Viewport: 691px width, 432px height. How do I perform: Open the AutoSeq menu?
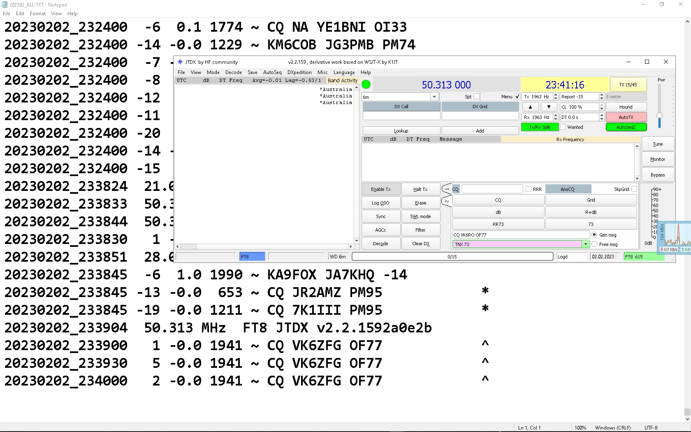tap(272, 72)
